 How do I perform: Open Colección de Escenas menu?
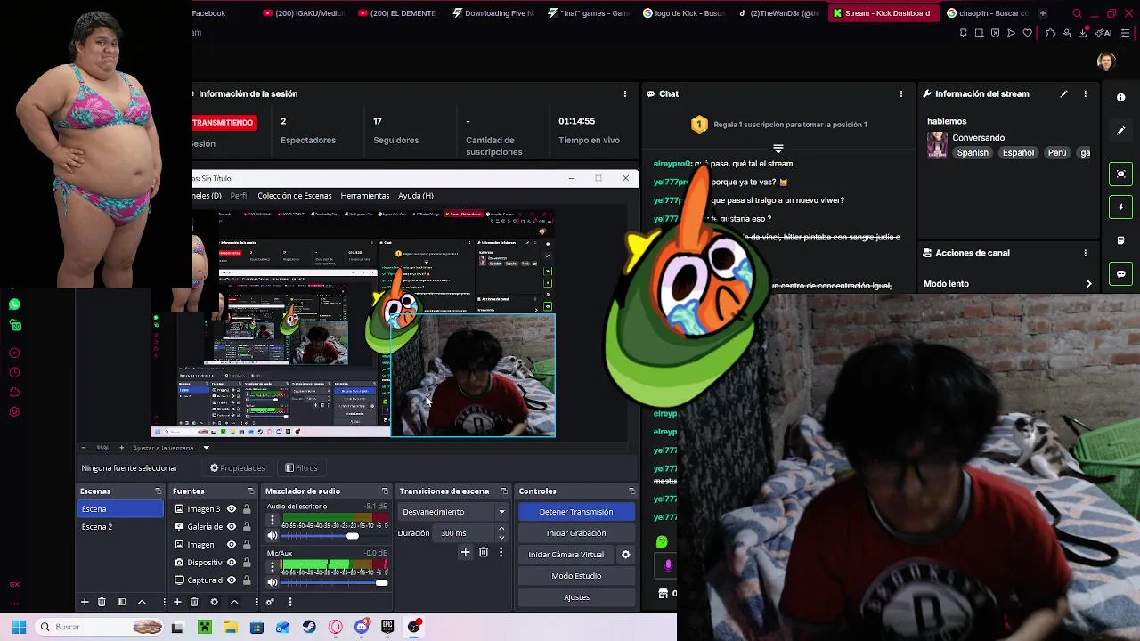pos(294,196)
